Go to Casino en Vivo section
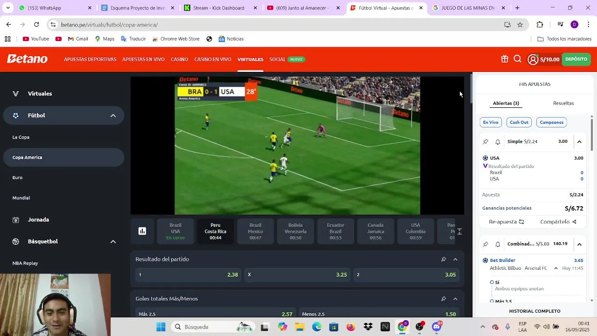The width and height of the screenshot is (597, 336). 213,59
